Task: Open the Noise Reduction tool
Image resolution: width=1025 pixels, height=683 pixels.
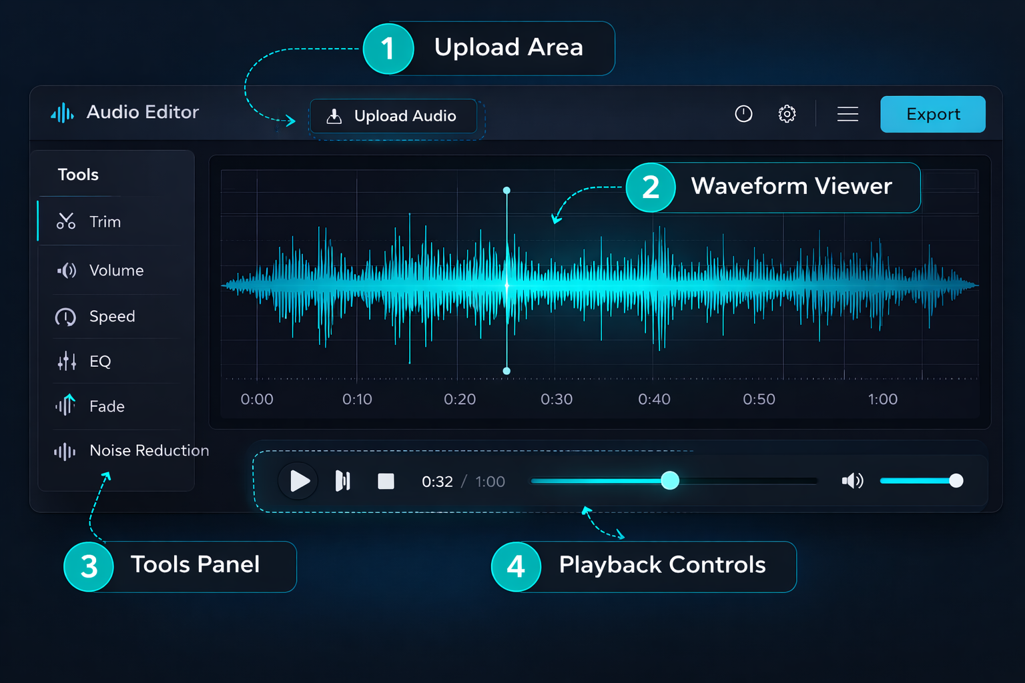Action: coord(148,450)
